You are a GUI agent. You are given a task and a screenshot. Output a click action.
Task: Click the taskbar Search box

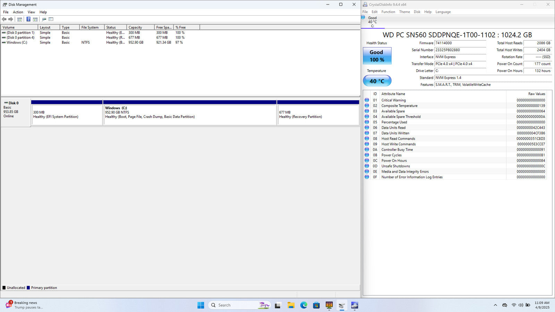point(240,305)
